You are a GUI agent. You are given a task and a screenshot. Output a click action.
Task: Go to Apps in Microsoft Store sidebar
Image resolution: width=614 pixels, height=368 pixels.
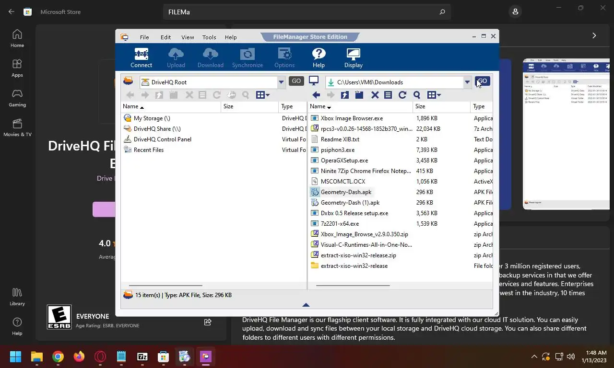17,68
